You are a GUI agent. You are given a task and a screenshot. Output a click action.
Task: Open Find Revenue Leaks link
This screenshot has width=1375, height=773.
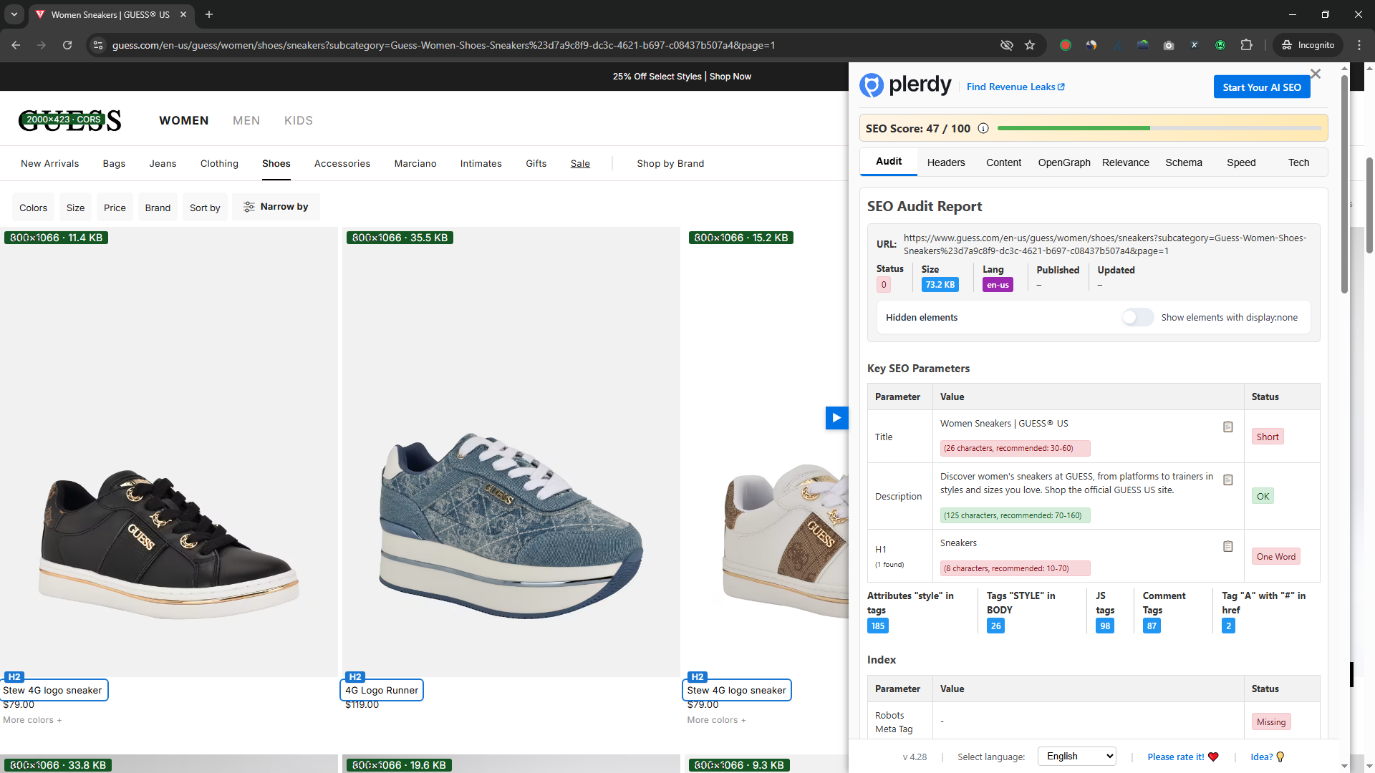pos(1015,87)
